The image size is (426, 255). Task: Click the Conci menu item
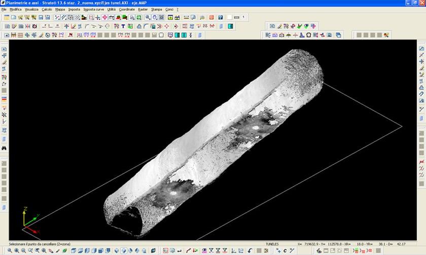tap(169, 9)
